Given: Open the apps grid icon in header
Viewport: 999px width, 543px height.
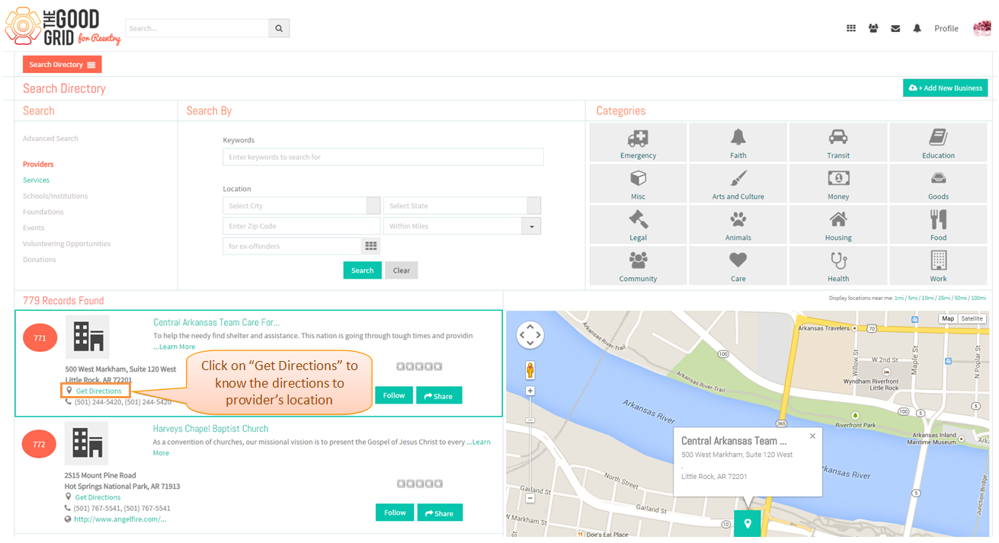Looking at the screenshot, I should tap(851, 28).
